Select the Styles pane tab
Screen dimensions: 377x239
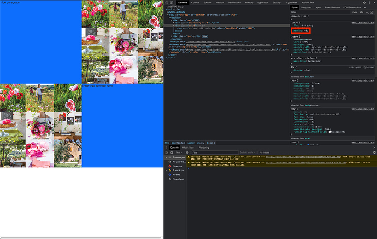point(294,8)
